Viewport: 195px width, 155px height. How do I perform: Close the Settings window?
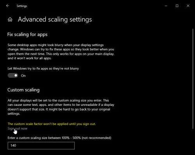(188, 6)
